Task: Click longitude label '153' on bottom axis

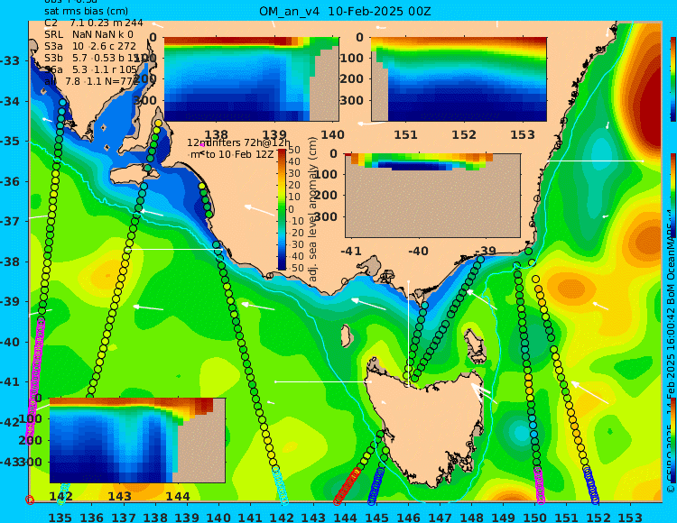Action: point(631,517)
